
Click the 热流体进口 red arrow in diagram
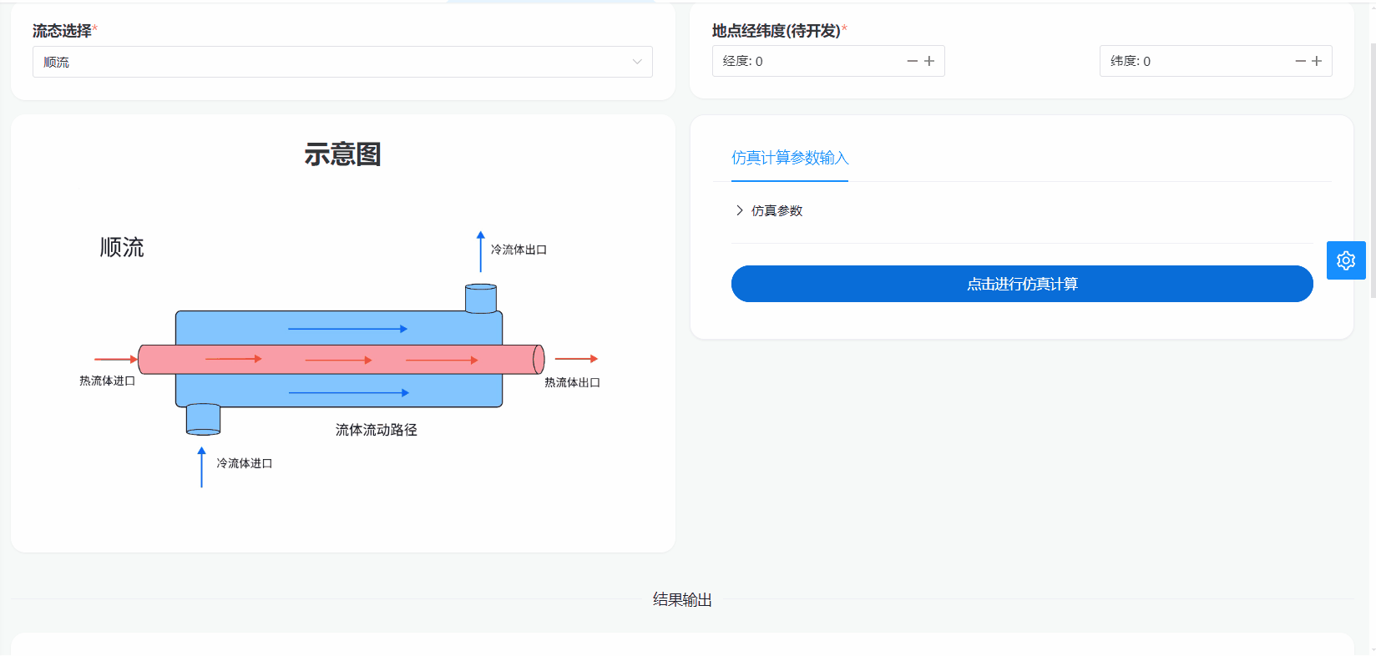[x=115, y=359]
